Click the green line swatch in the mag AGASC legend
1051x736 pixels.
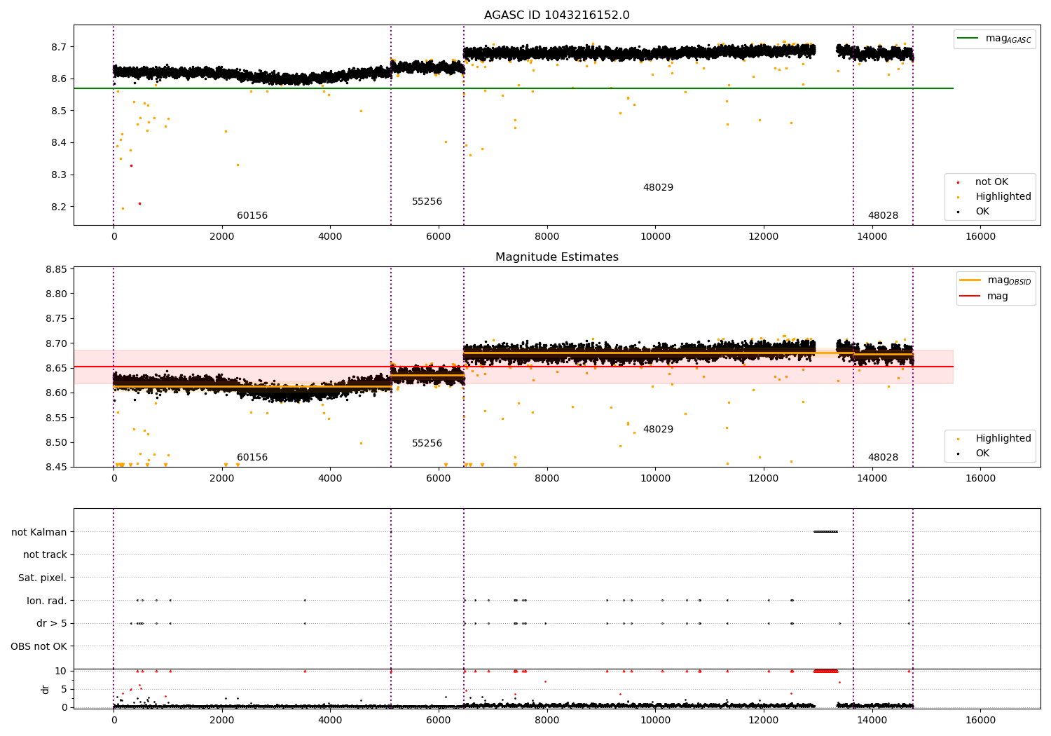pyautogui.click(x=969, y=39)
